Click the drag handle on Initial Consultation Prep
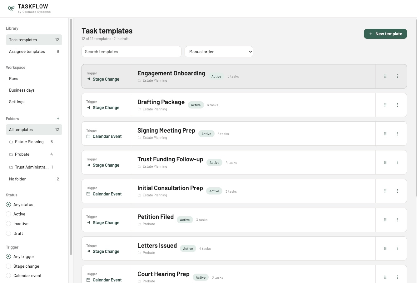The image size is (417, 283). pos(385,191)
